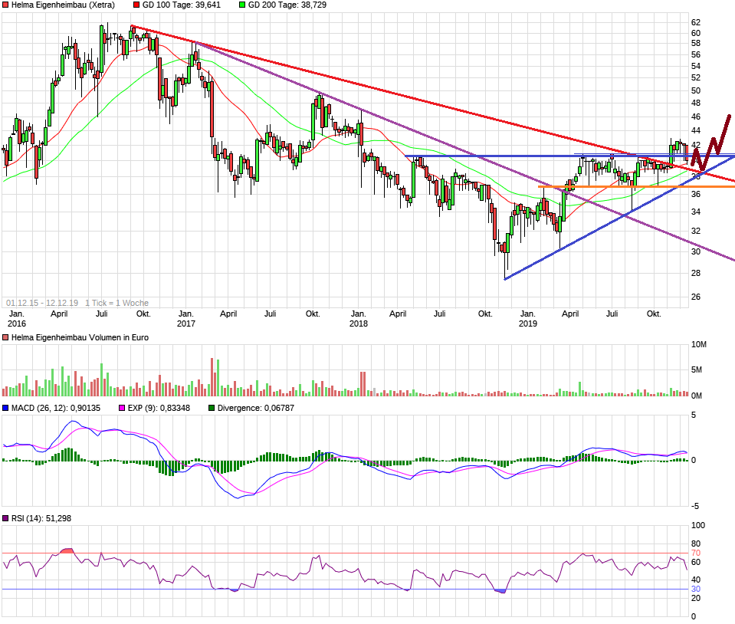The height and width of the screenshot is (624, 735).
Task: Click the blue MACD legend swatch
Action: pos(5,409)
